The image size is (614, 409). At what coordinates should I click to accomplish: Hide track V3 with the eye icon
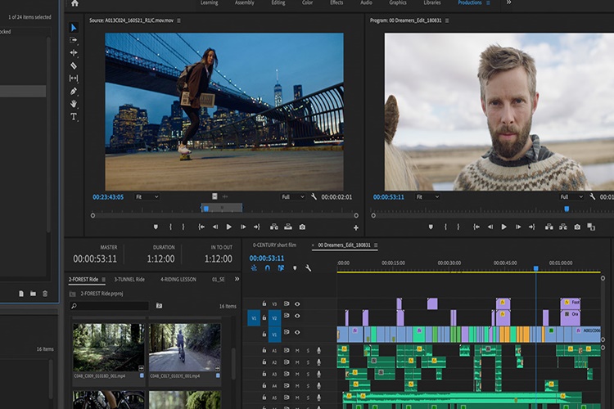(x=297, y=304)
